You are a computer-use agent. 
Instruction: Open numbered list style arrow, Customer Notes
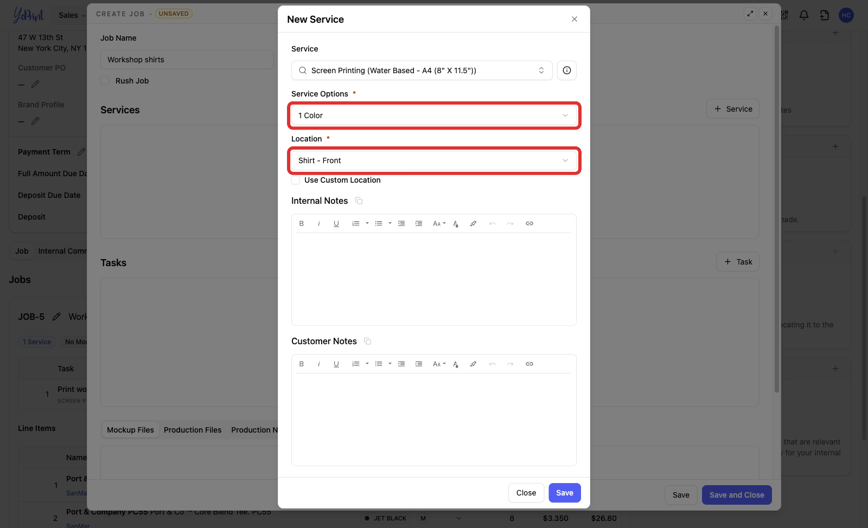(367, 364)
